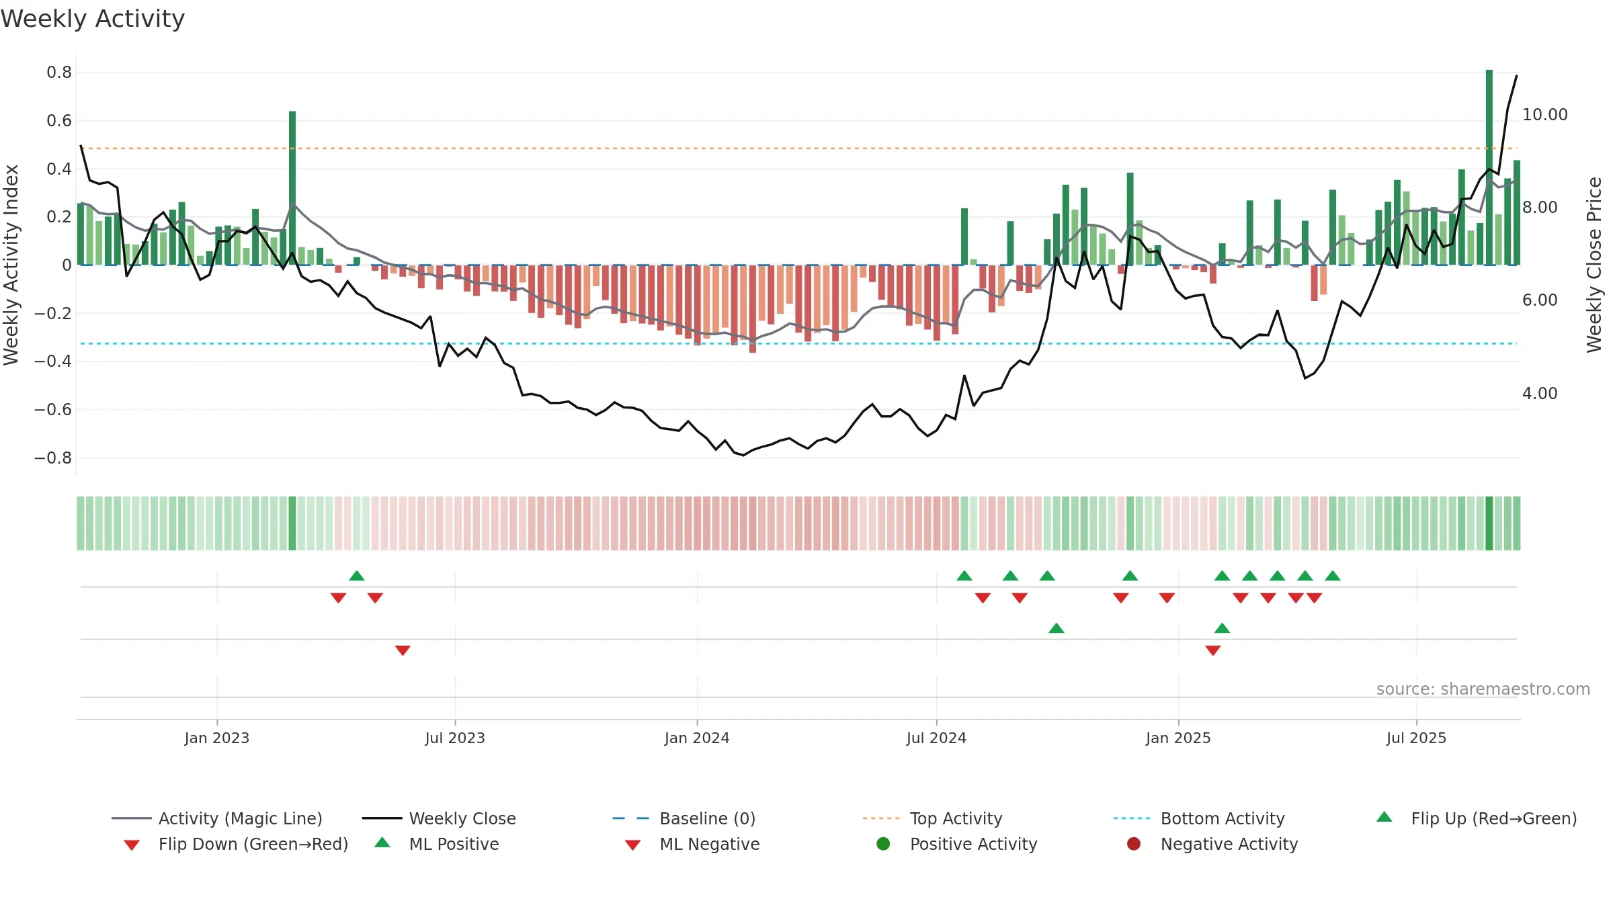This screenshot has width=1613, height=907.
Task: Select the tall green spike bar near 0.64
Action: click(x=292, y=188)
